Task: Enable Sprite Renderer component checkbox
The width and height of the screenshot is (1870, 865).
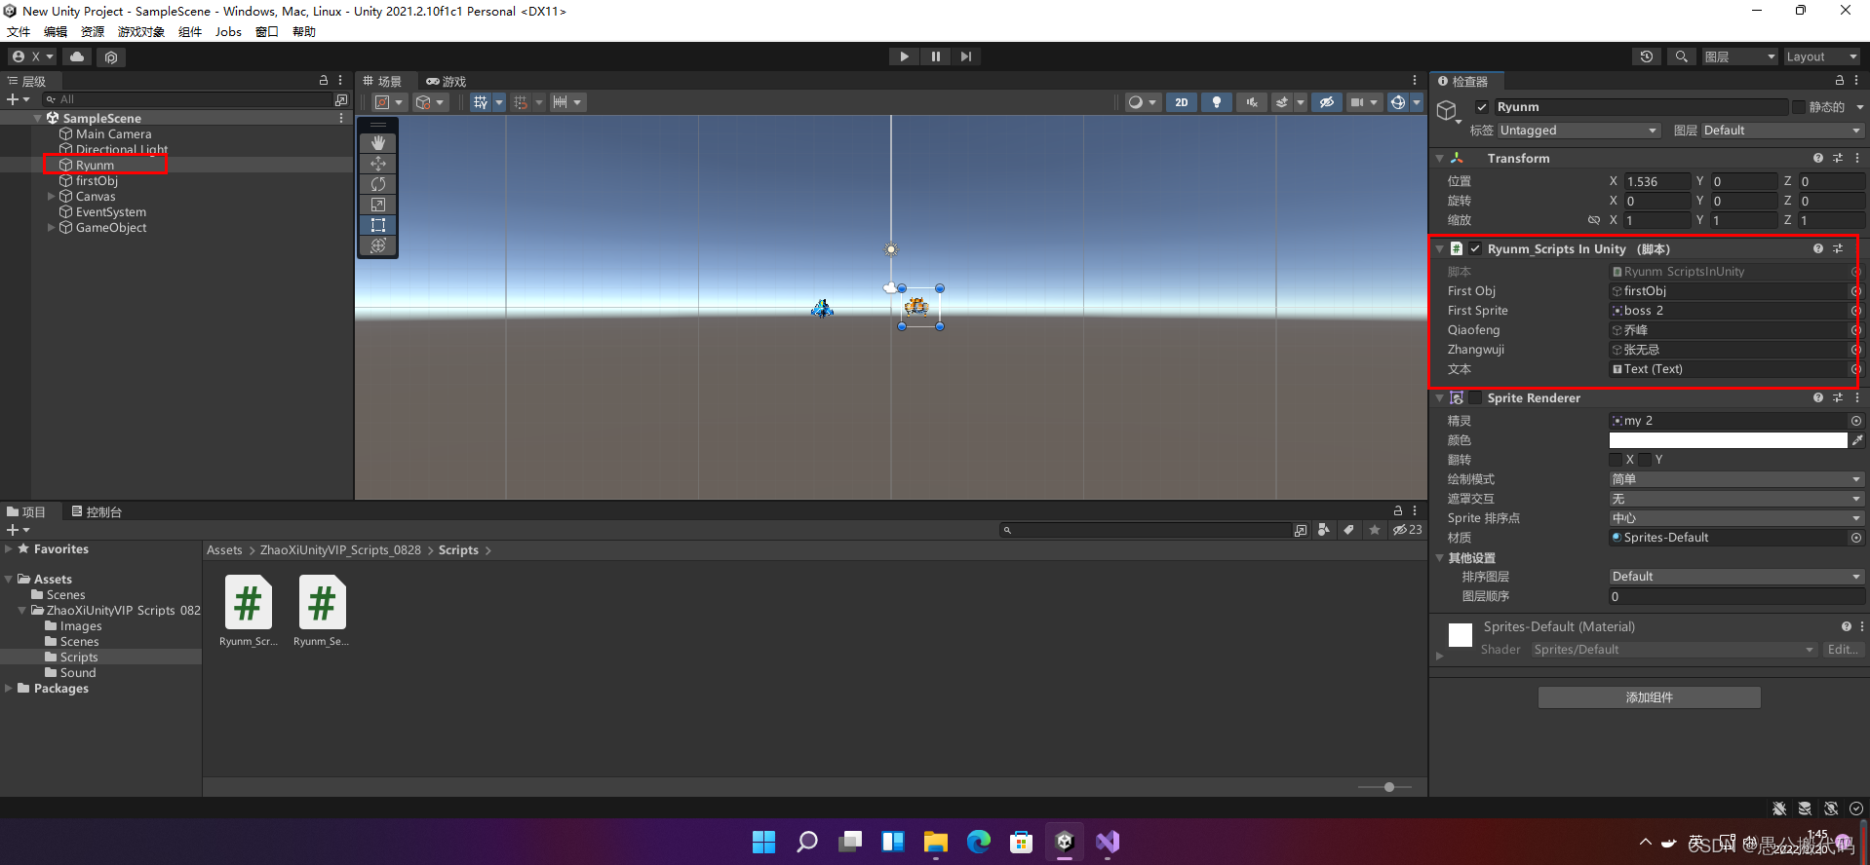Action: [1475, 397]
